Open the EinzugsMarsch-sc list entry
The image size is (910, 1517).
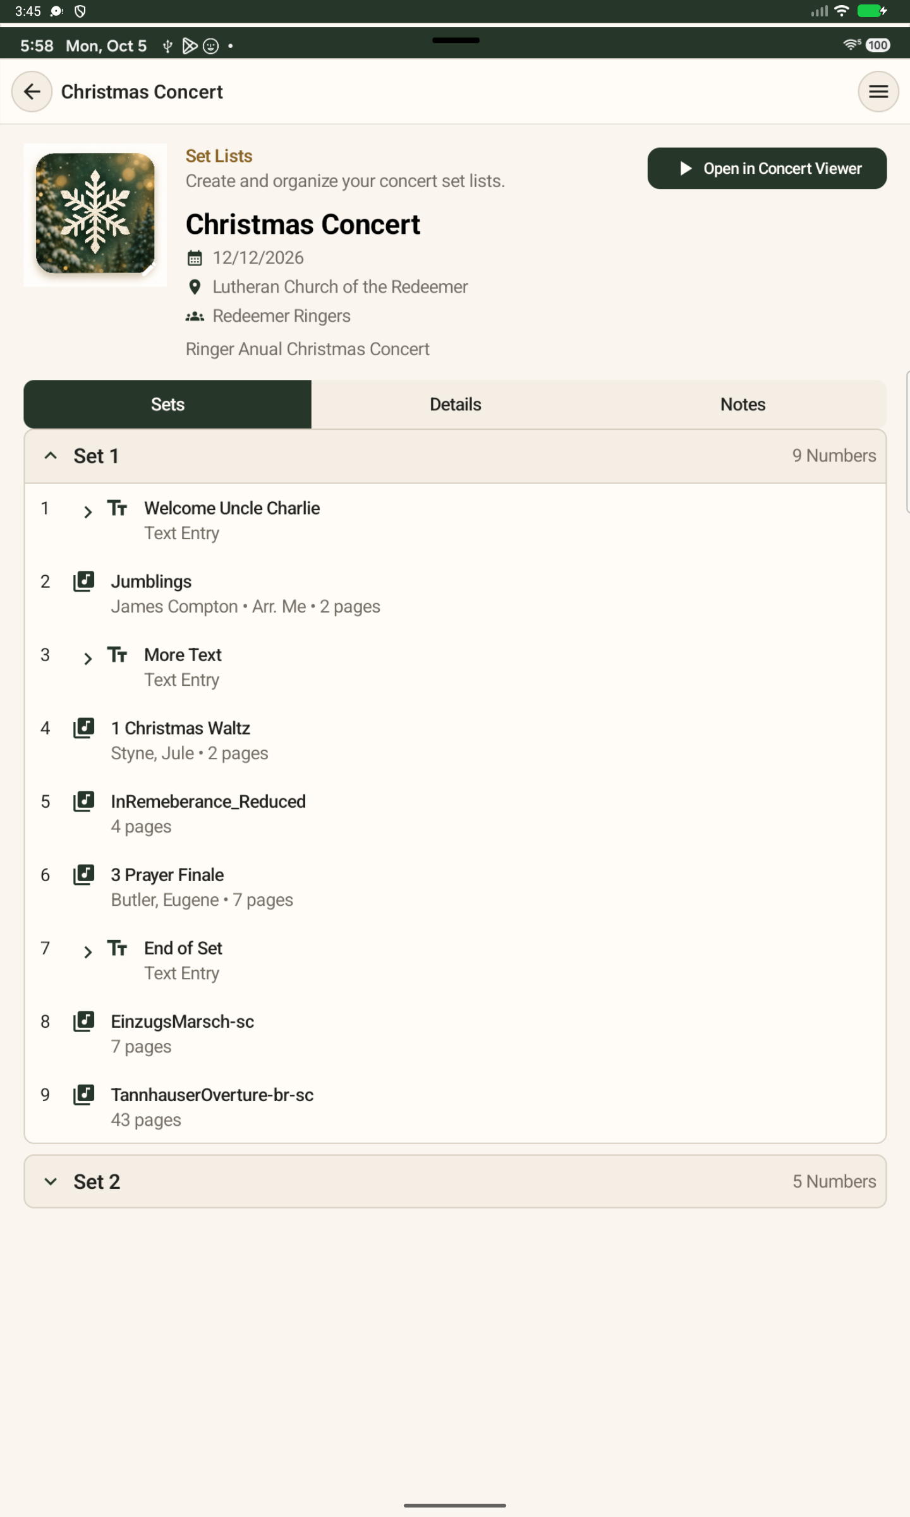tap(455, 1034)
